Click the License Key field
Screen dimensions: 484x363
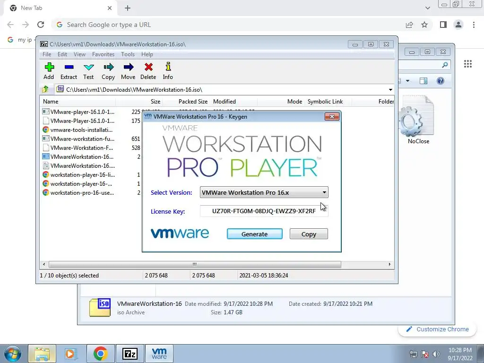[264, 211]
